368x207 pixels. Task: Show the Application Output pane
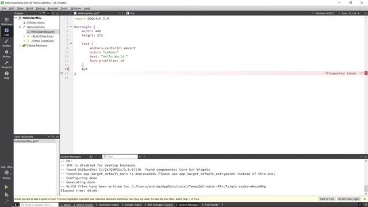point(108,205)
